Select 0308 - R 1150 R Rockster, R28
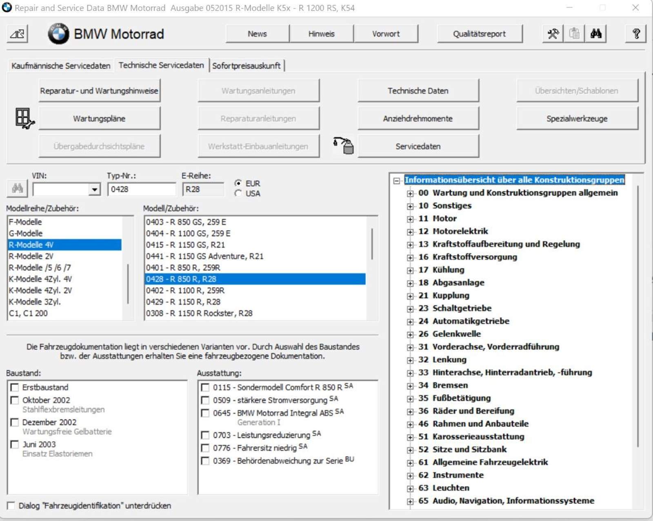The height and width of the screenshot is (521, 653). 255,313
